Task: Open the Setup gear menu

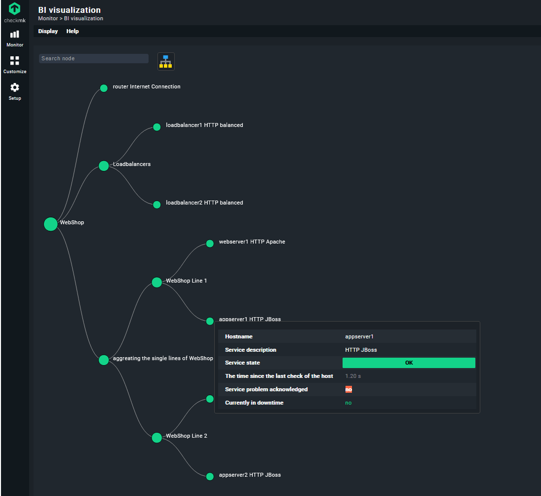Action: (x=15, y=91)
